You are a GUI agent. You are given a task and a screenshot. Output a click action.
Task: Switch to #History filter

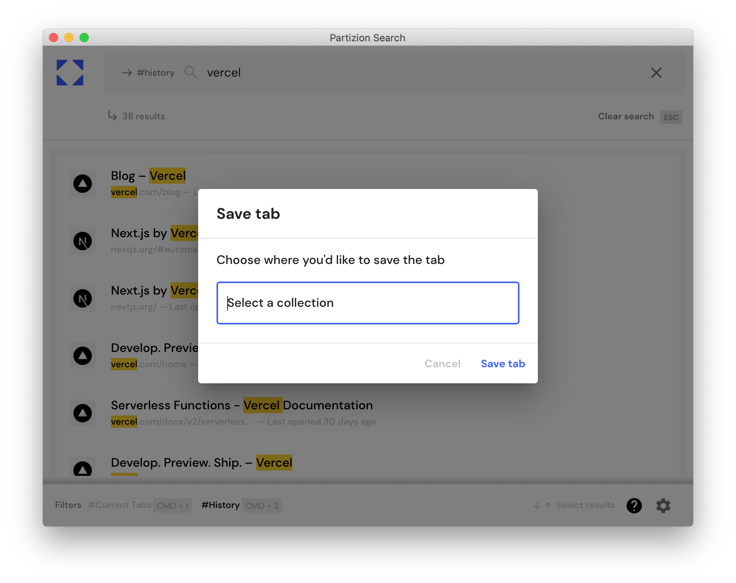pyautogui.click(x=220, y=505)
